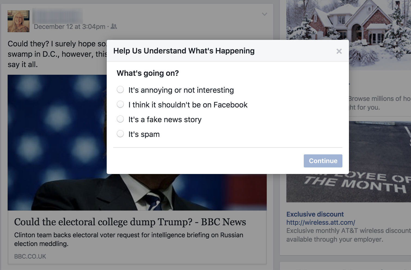
Task: Select "It's annoying or not interesting" option
Action: [x=120, y=90]
